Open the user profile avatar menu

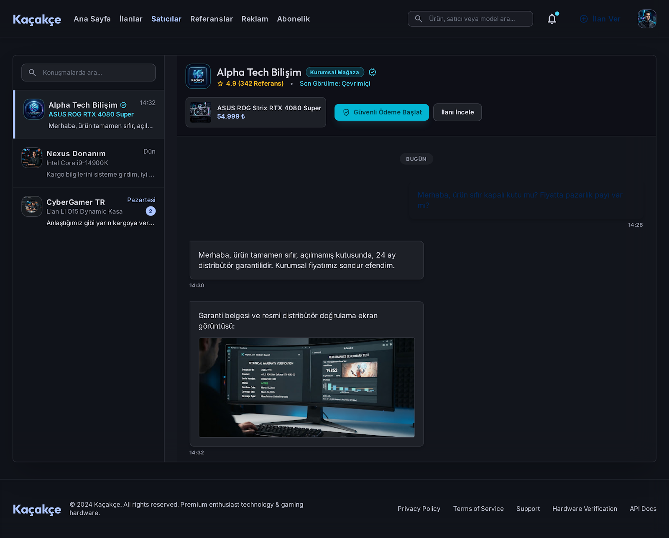[647, 19]
